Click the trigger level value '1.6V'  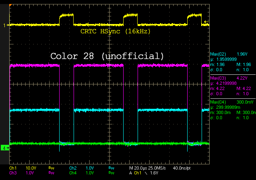click(x=154, y=173)
